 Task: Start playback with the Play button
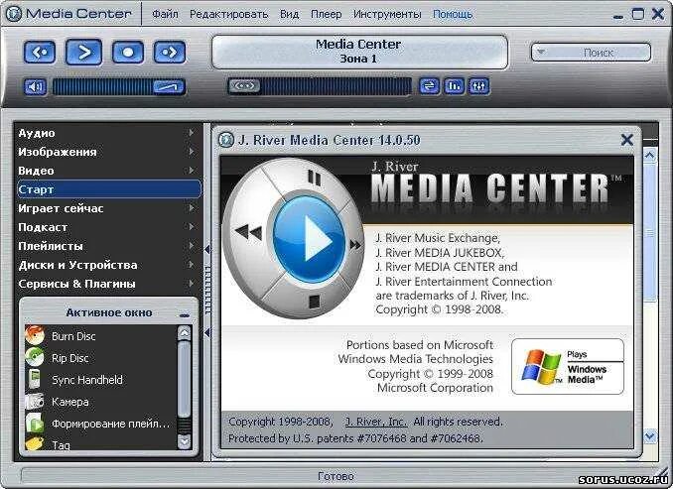pos(83,53)
